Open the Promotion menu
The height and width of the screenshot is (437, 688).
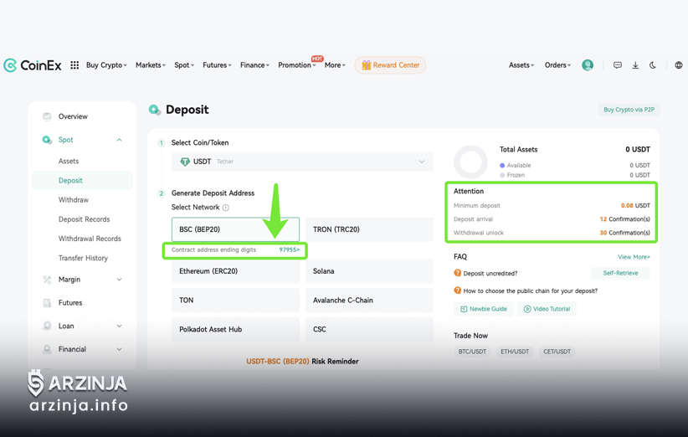click(x=296, y=65)
